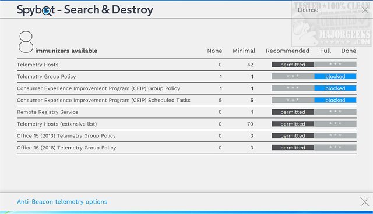Block the Remote Registry Service
This screenshot has height=214, width=373.
[335, 112]
